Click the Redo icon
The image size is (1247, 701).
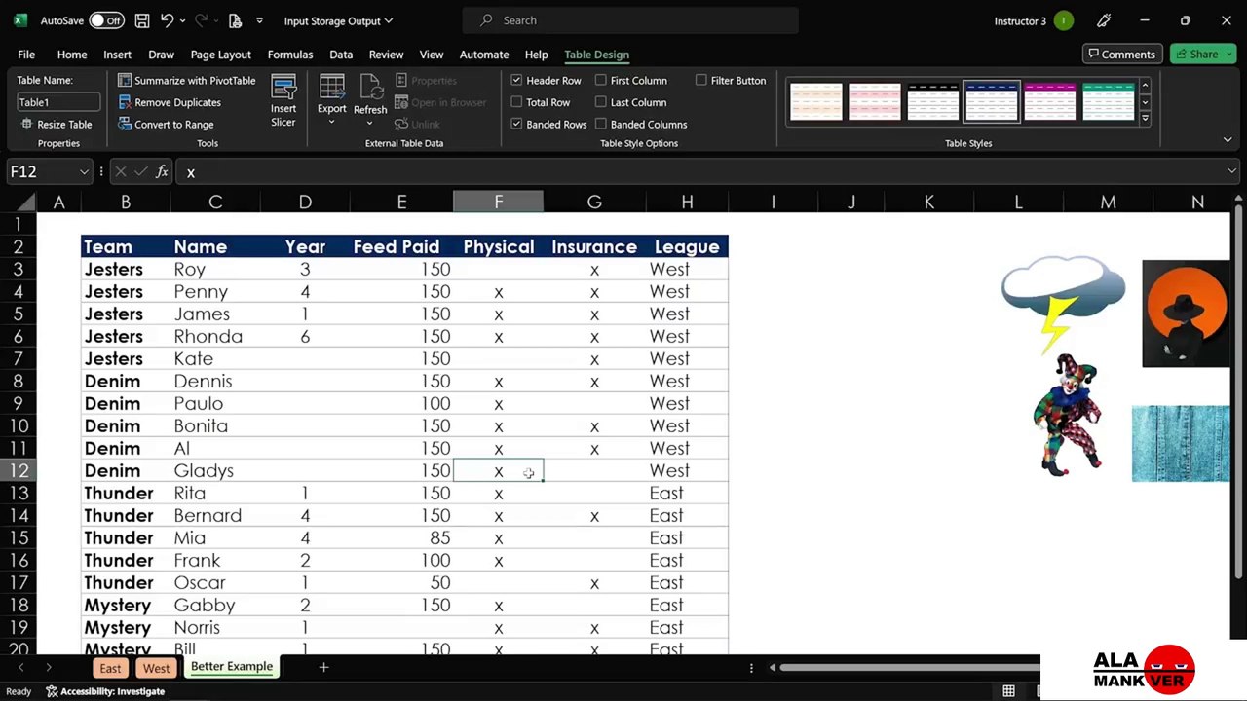[x=202, y=20]
